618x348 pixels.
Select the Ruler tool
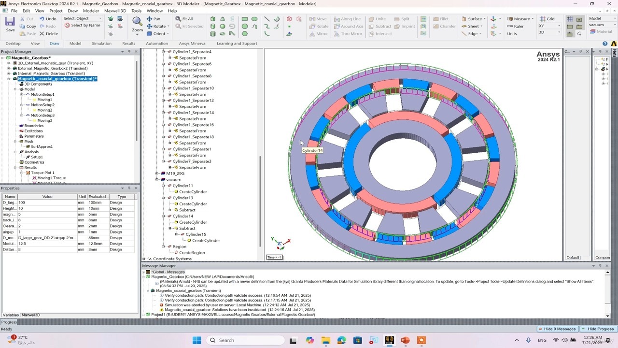[515, 26]
